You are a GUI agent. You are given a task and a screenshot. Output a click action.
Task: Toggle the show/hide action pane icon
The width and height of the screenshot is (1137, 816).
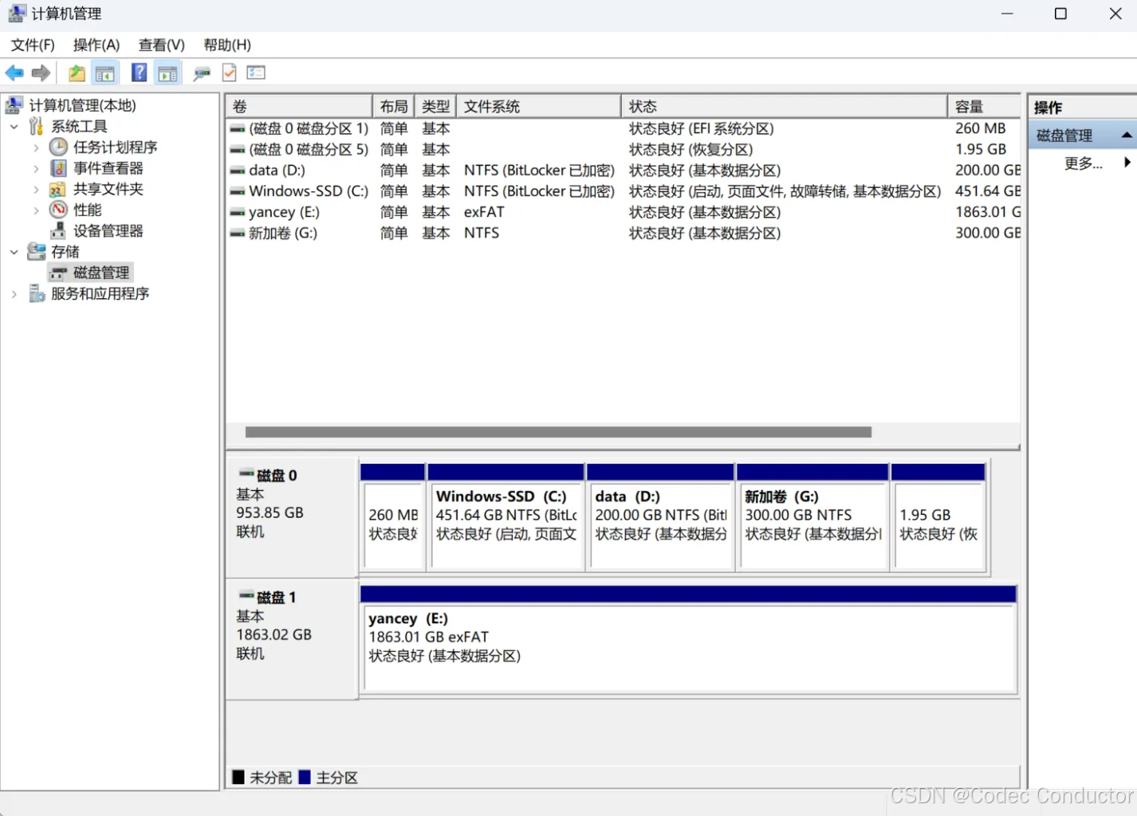pos(167,73)
